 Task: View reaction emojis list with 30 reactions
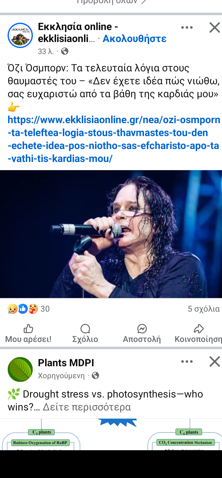tap(28, 309)
